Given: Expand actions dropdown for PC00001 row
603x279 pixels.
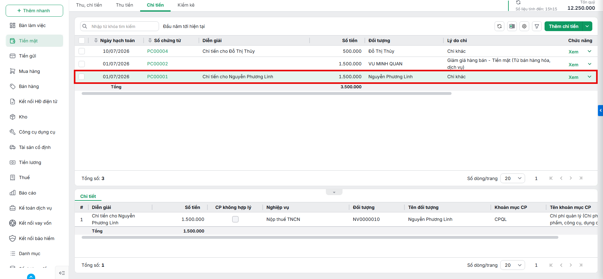Looking at the screenshot, I should pyautogui.click(x=589, y=77).
